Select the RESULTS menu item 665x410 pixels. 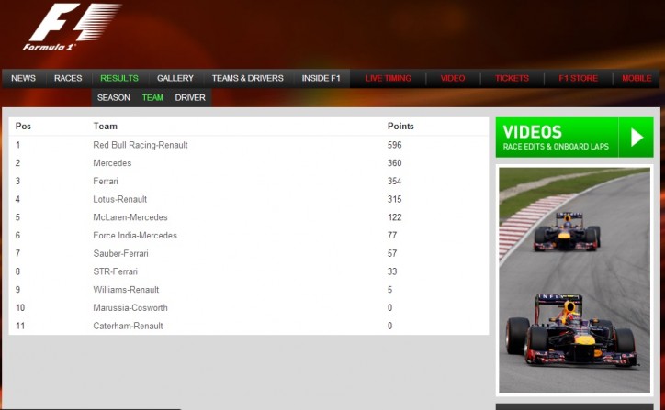coord(119,78)
